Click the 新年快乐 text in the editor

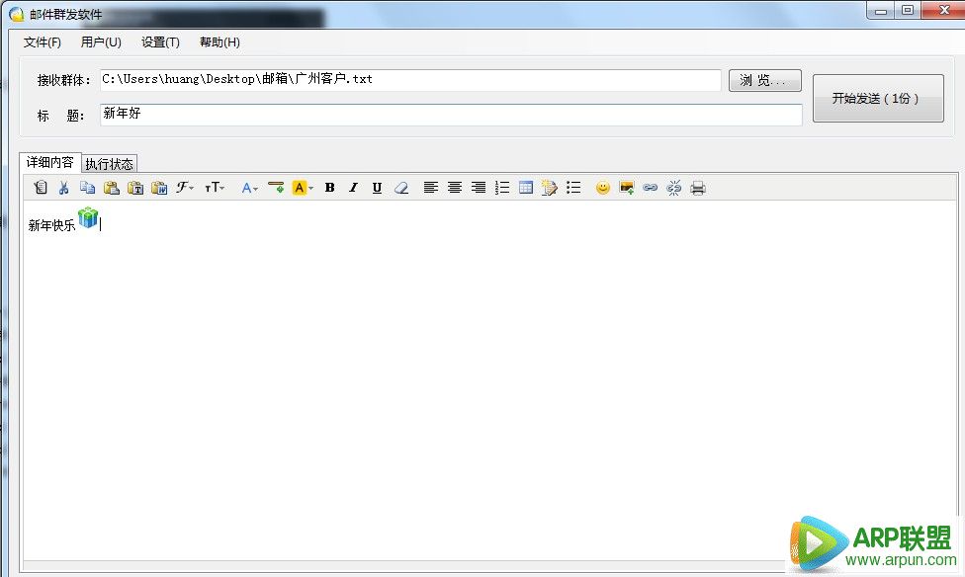(x=51, y=225)
